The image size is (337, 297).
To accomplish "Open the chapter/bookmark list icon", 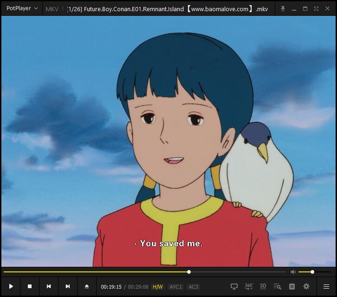I will 292,286.
